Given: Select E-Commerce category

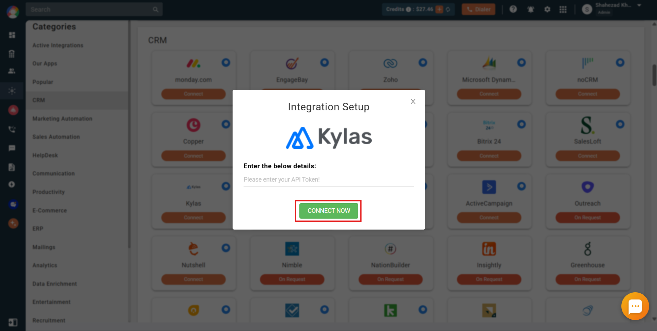Looking at the screenshot, I should tap(50, 210).
